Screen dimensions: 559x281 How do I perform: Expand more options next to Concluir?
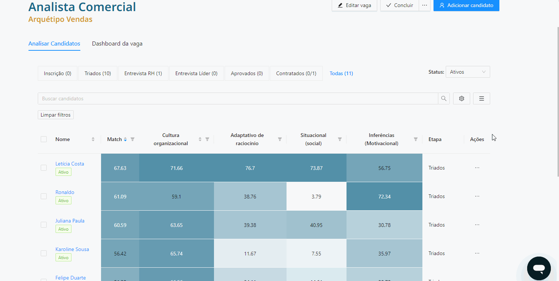[425, 5]
